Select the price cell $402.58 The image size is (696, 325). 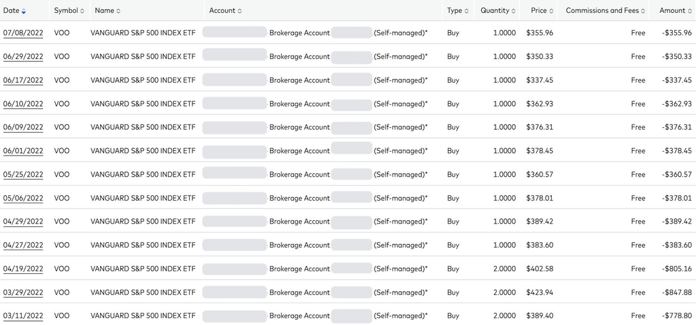tap(540, 269)
